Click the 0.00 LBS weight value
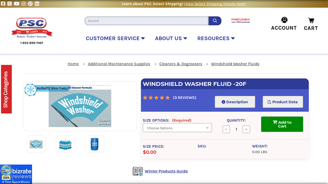Viewport: 328px width, 184px height. tap(260, 152)
